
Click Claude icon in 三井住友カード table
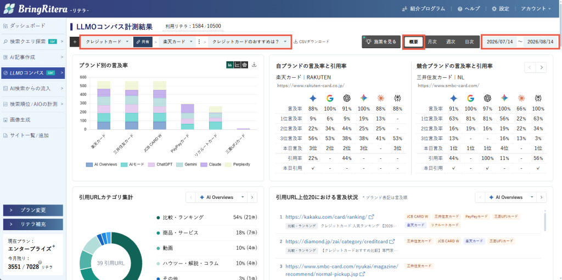coord(521,98)
